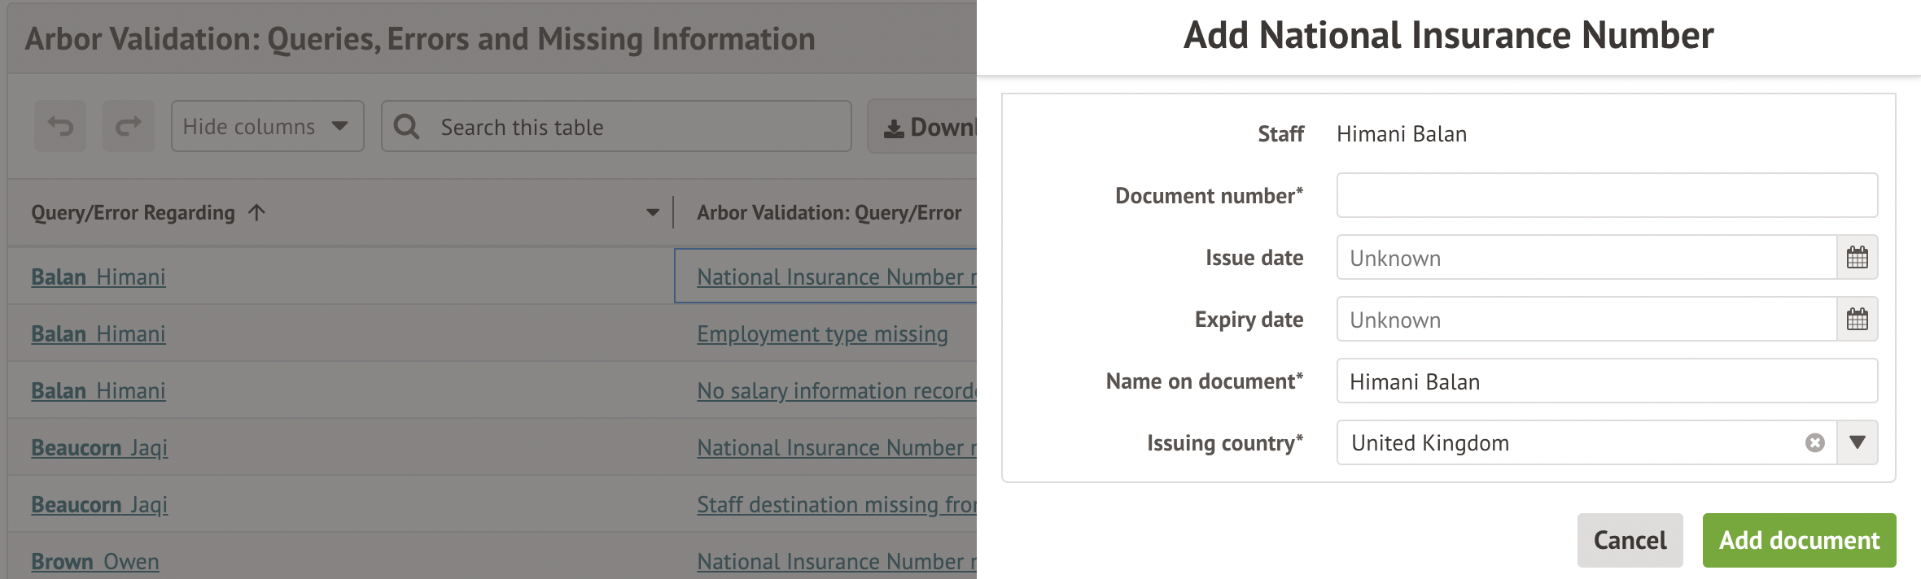
Task: Open the Issue date calendar picker
Action: point(1857,258)
